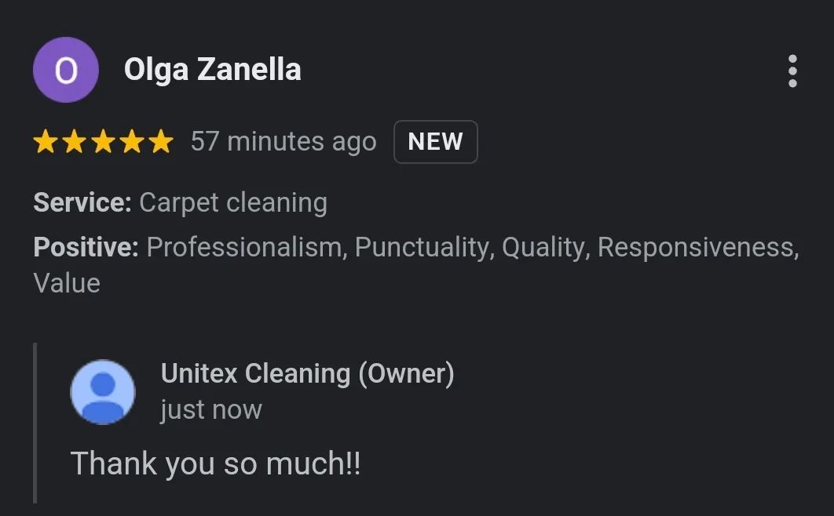Image resolution: width=834 pixels, height=516 pixels.
Task: Click the first yellow rating star
Action: (x=46, y=142)
